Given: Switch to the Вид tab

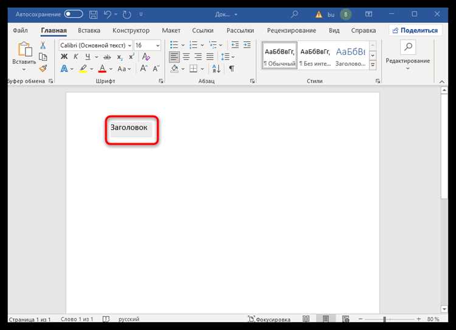Looking at the screenshot, I should (x=334, y=30).
